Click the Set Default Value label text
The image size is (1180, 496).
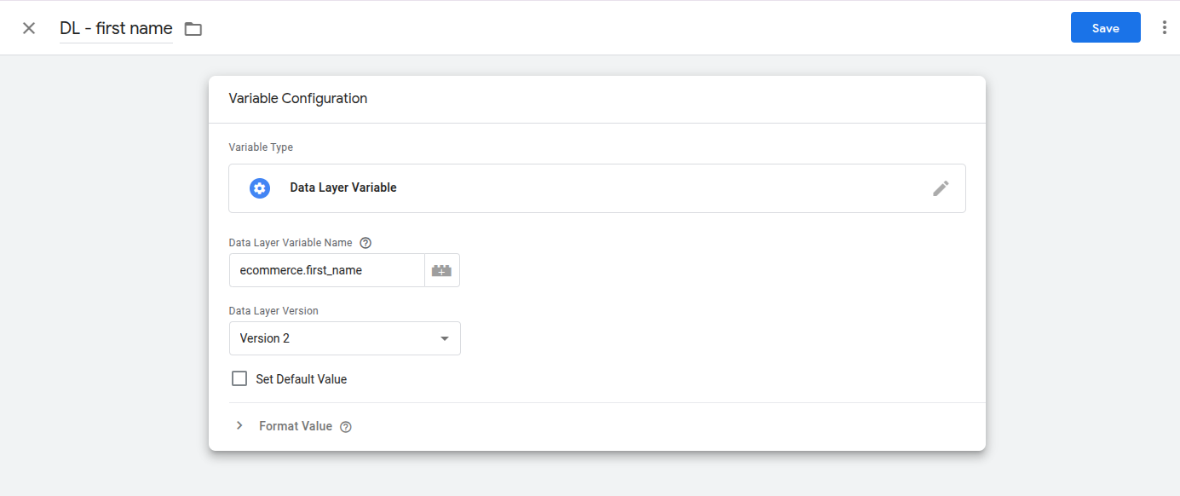(x=300, y=378)
